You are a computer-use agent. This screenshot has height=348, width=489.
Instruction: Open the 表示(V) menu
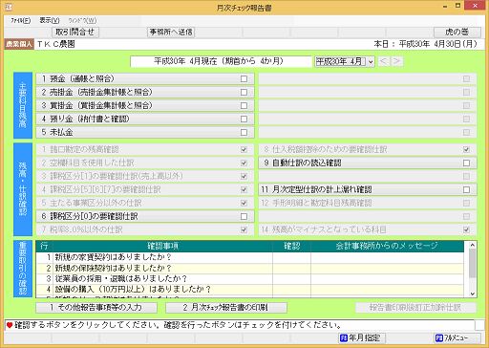coord(50,21)
